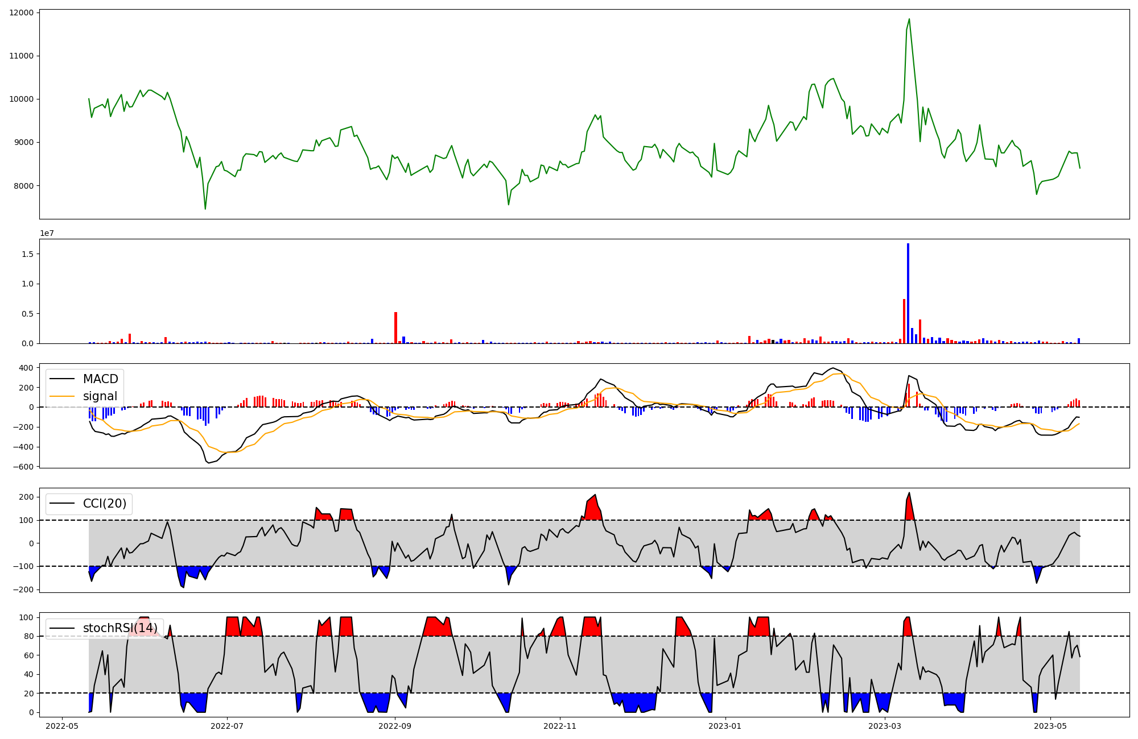This screenshot has width=1138, height=739.
Task: Select the signal legend text
Action: (100, 396)
